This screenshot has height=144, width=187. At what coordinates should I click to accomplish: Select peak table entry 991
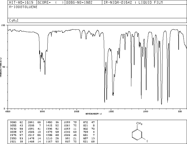pyautogui.click(x=68, y=138)
